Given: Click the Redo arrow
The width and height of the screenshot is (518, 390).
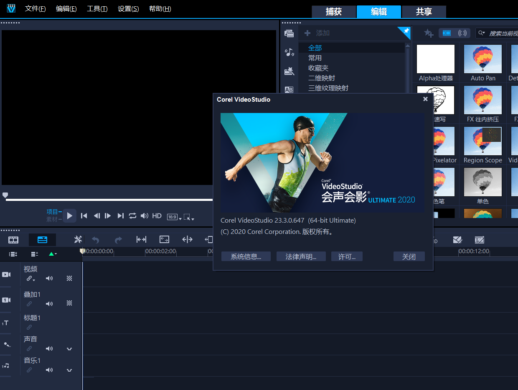Looking at the screenshot, I should pyautogui.click(x=118, y=240).
